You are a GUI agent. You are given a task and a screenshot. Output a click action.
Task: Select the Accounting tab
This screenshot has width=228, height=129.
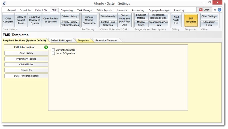click(x=138, y=10)
